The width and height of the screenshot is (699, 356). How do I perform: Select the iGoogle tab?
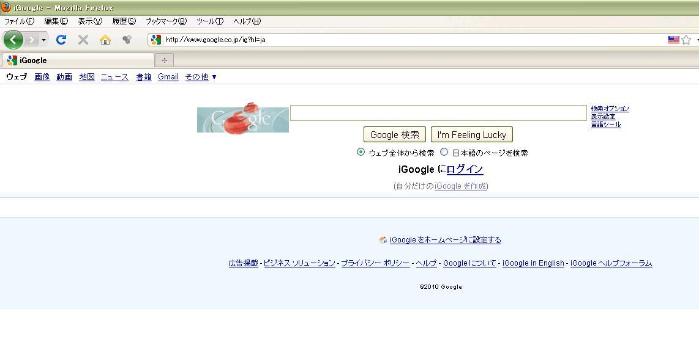tap(78, 60)
